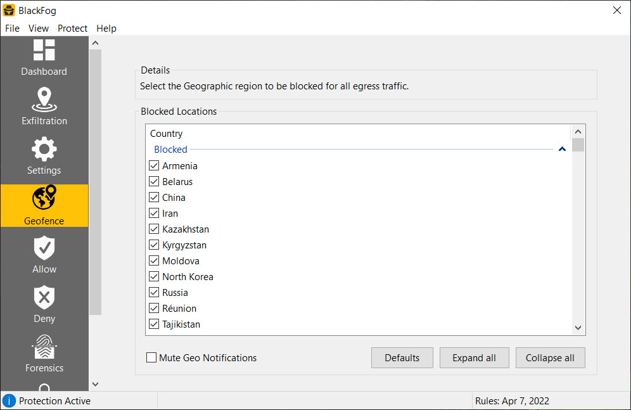Uncheck the Russia checkbox

[154, 293]
